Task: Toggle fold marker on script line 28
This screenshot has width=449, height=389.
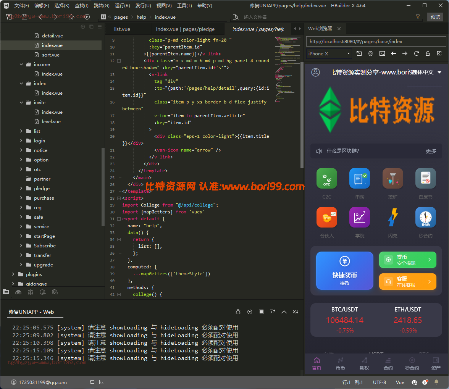Action: point(119,198)
